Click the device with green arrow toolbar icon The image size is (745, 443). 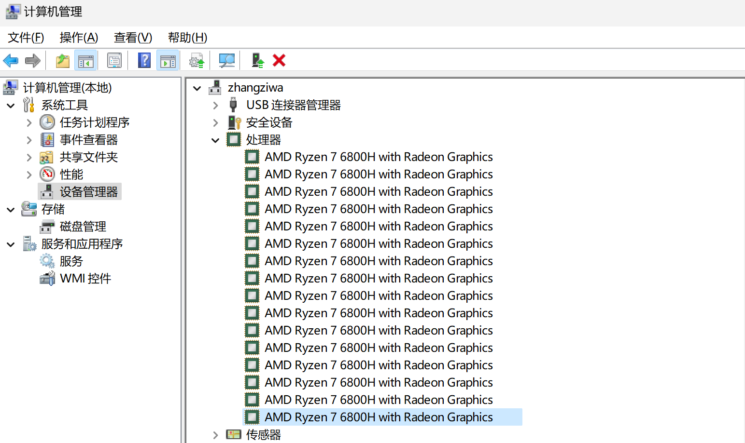(257, 61)
